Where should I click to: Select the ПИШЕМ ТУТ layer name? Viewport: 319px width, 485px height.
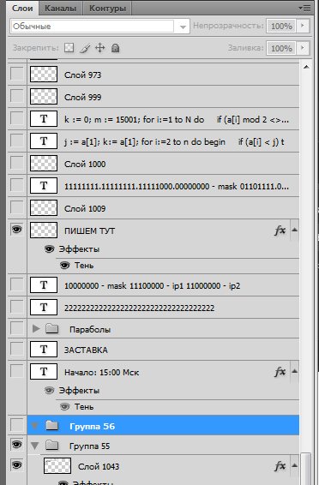(89, 231)
